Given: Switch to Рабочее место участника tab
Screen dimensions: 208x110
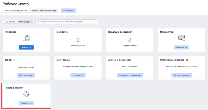Looking at the screenshot, I should pyautogui.click(x=16, y=11).
